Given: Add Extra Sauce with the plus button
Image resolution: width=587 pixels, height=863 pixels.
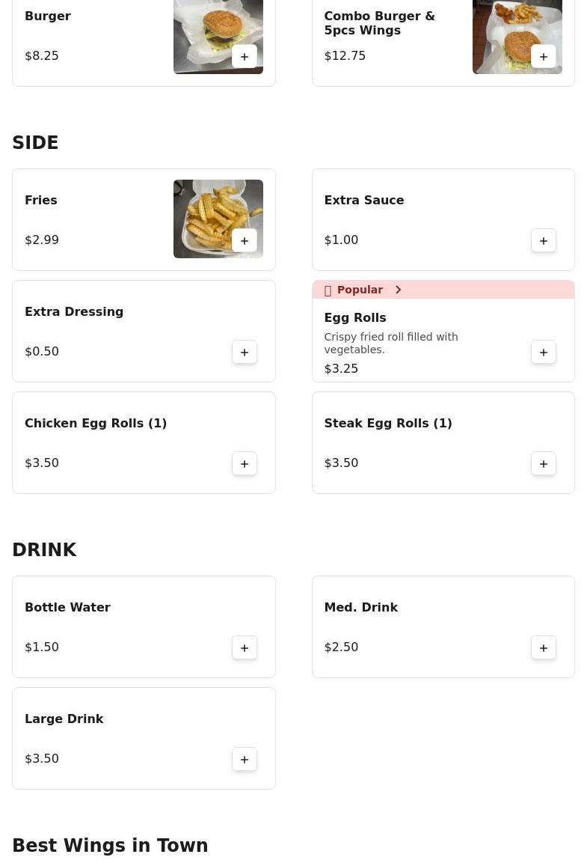Looking at the screenshot, I should pos(544,240).
